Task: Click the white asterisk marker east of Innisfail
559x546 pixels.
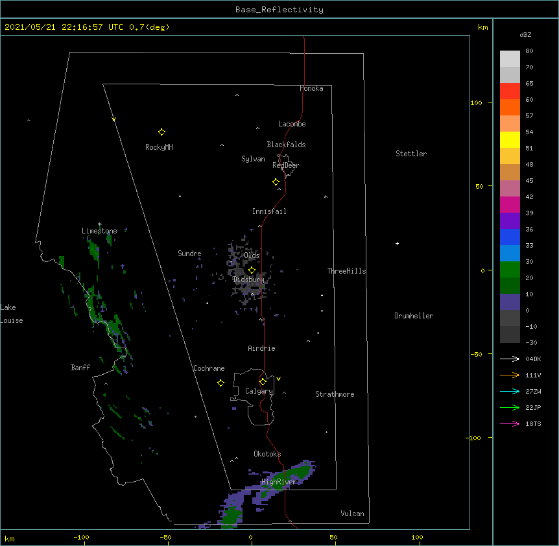Action: point(326,196)
